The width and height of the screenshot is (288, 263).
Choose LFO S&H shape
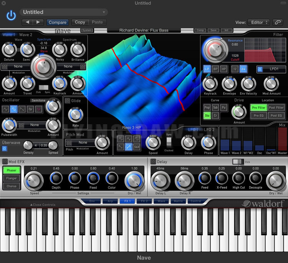coord(137,147)
